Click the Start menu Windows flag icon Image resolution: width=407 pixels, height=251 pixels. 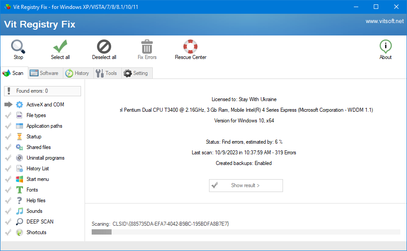coord(19,179)
